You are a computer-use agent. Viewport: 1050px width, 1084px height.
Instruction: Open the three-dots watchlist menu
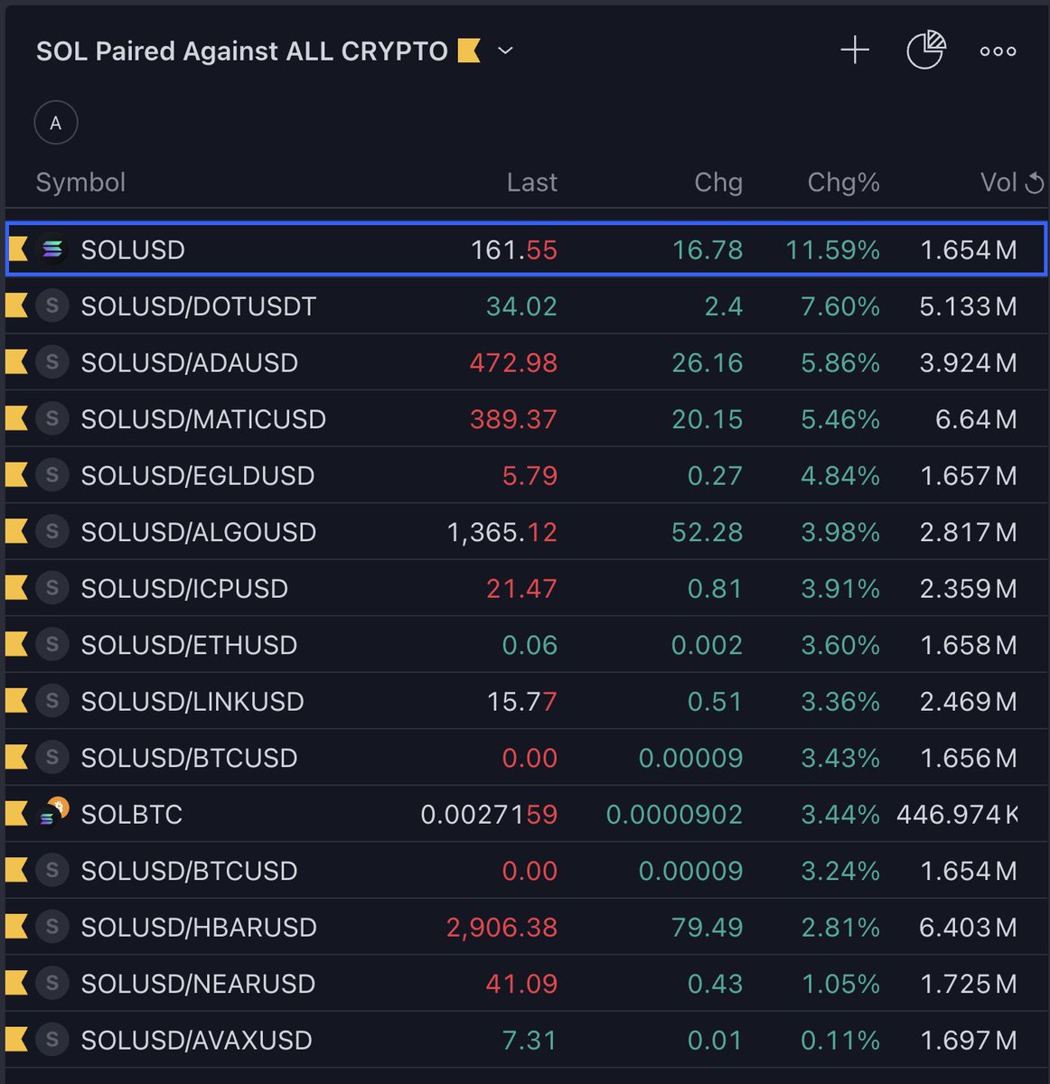click(x=998, y=51)
